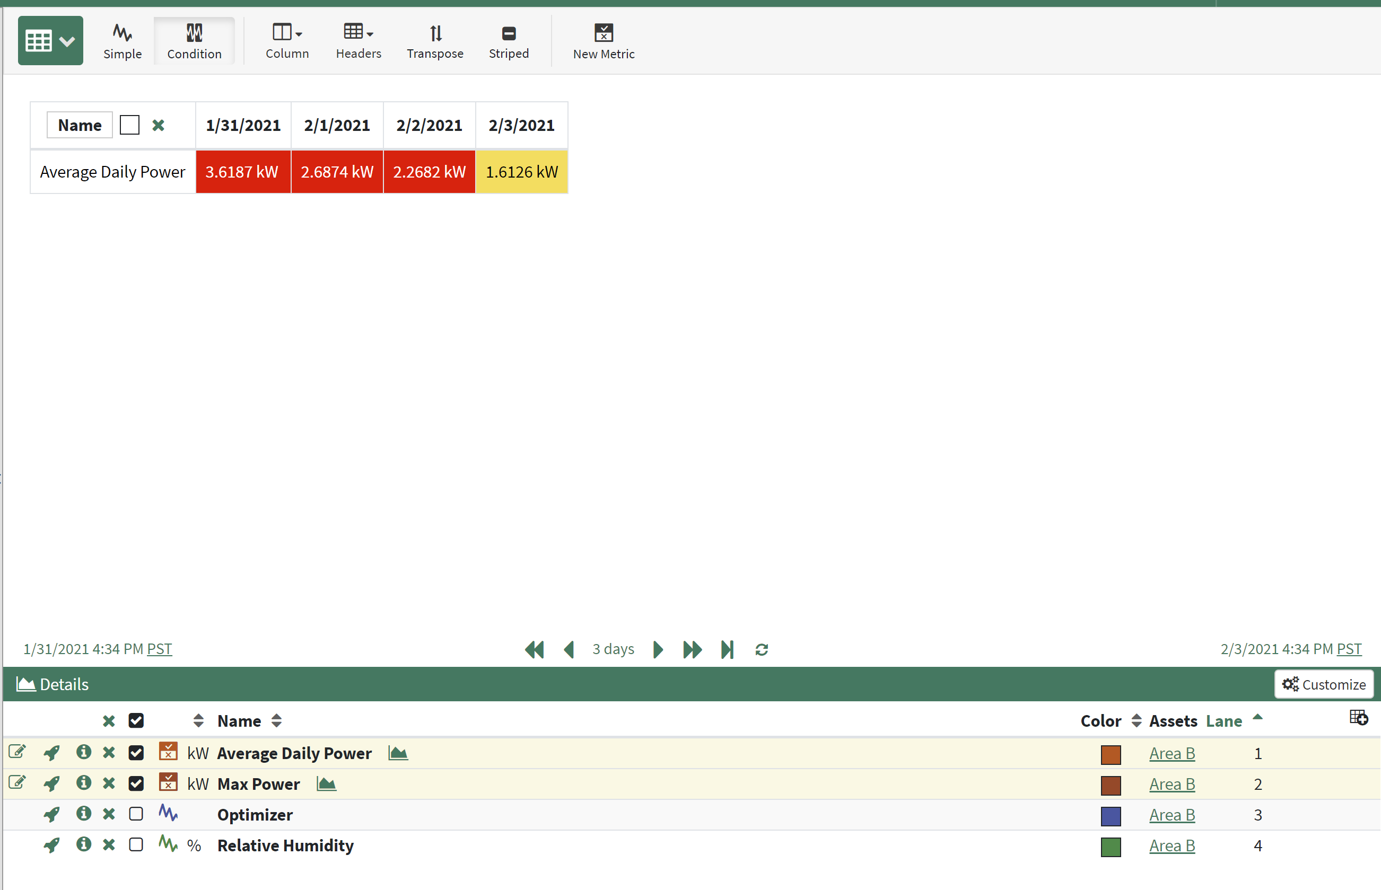Uncheck the Max Power item checkbox
The image size is (1381, 890).
[136, 783]
